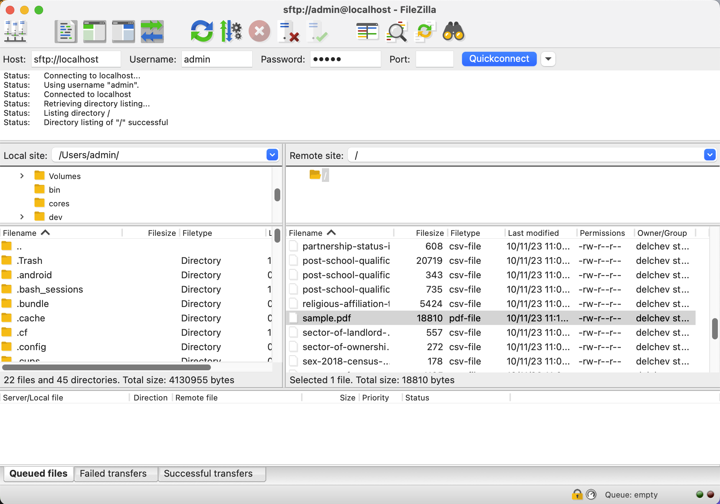This screenshot has height=504, width=720.
Task: Refresh file and folder lists
Action: pos(202,32)
